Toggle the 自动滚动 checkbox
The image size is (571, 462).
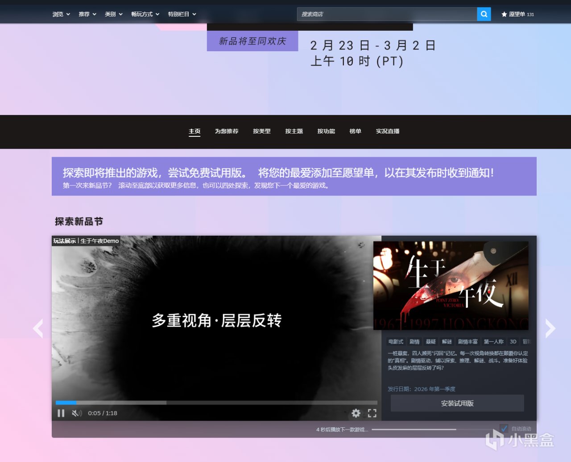[504, 429]
